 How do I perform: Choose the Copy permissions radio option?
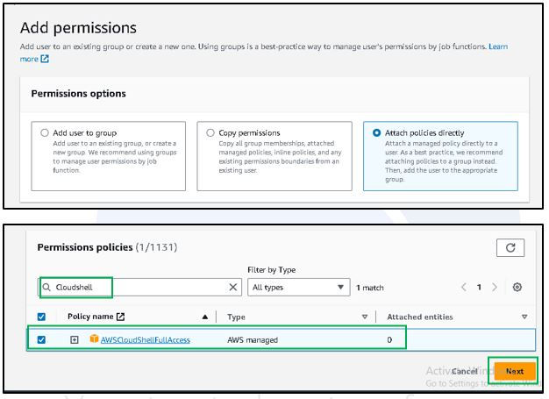point(210,133)
